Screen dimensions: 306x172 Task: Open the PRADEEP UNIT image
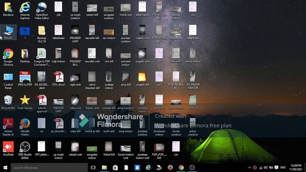tap(76, 34)
